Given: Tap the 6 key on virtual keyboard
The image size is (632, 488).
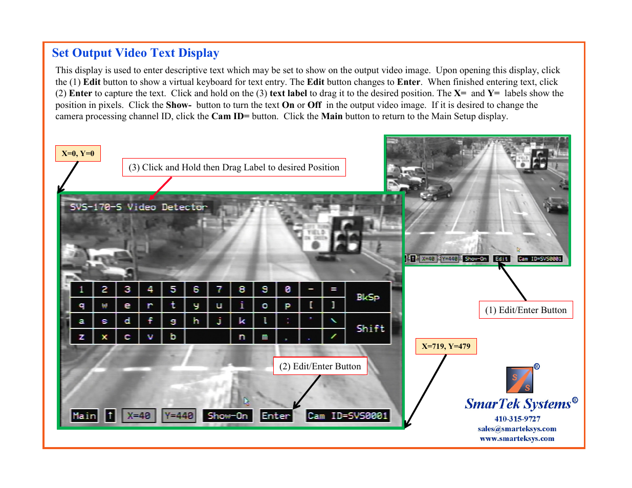Looking at the screenshot, I should click(196, 290).
